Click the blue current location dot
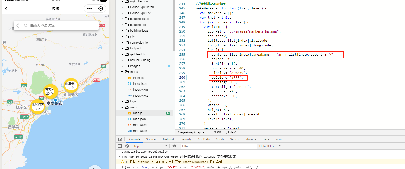Image resolution: width=405 pixels, height=169 pixels. coord(56,100)
